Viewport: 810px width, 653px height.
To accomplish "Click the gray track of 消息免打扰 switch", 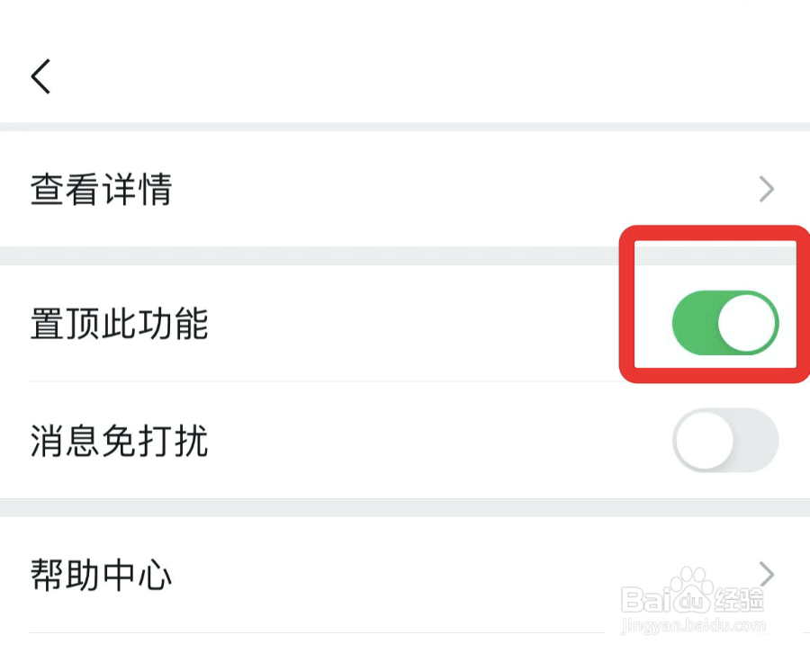I will 756,441.
